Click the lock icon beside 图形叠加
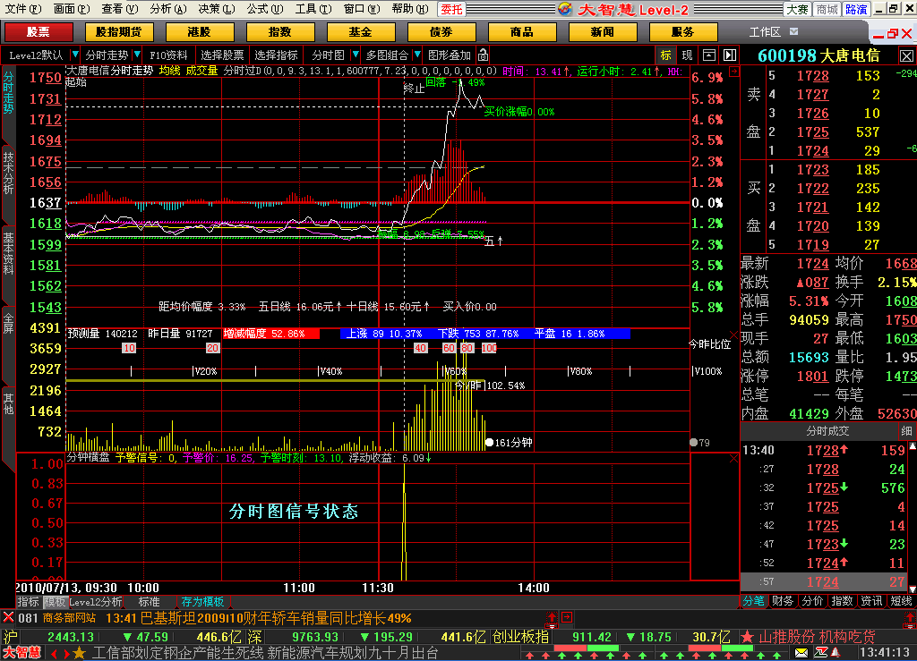Screen dimensions: 917x661 483,55
